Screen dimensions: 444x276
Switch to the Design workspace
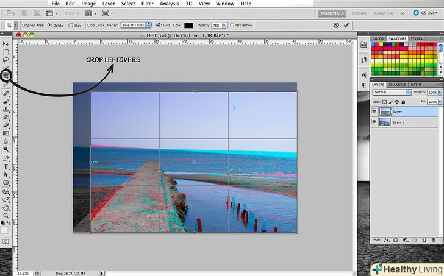[359, 13]
